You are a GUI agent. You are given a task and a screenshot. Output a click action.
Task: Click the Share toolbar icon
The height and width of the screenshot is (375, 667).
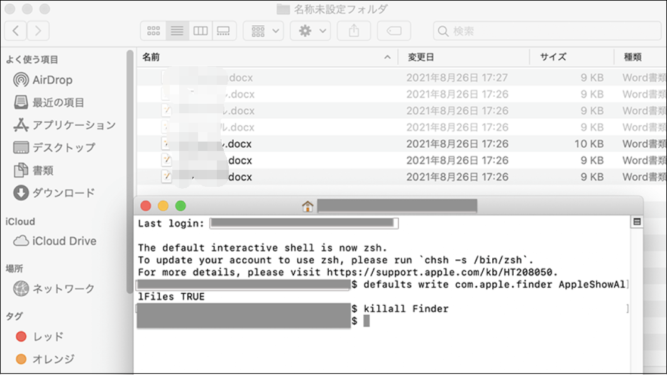[x=354, y=31]
